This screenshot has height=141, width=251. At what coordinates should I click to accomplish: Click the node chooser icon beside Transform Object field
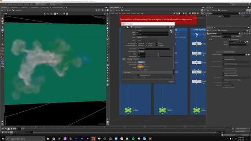coord(249,55)
